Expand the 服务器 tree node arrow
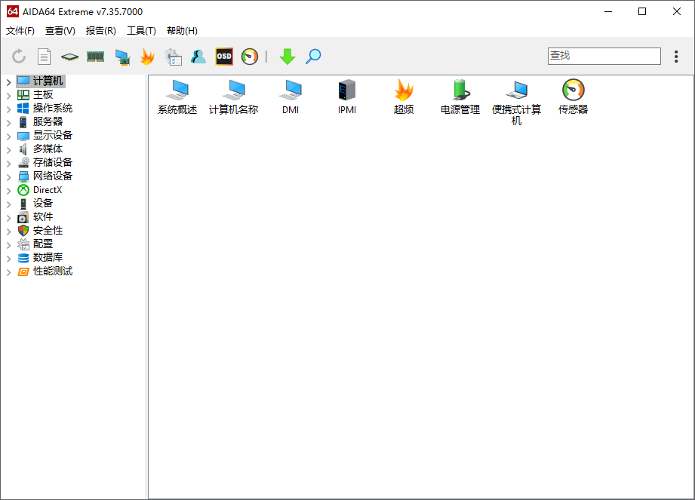 pyautogui.click(x=8, y=123)
